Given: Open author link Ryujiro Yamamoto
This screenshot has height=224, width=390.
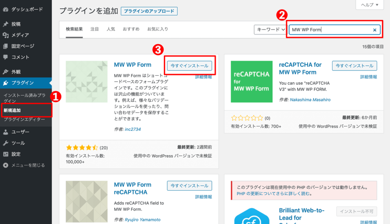Looking at the screenshot, I should [142, 220].
